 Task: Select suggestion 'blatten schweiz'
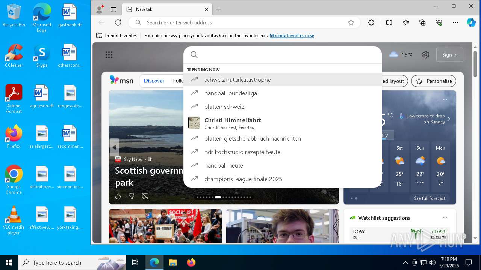pos(283,106)
